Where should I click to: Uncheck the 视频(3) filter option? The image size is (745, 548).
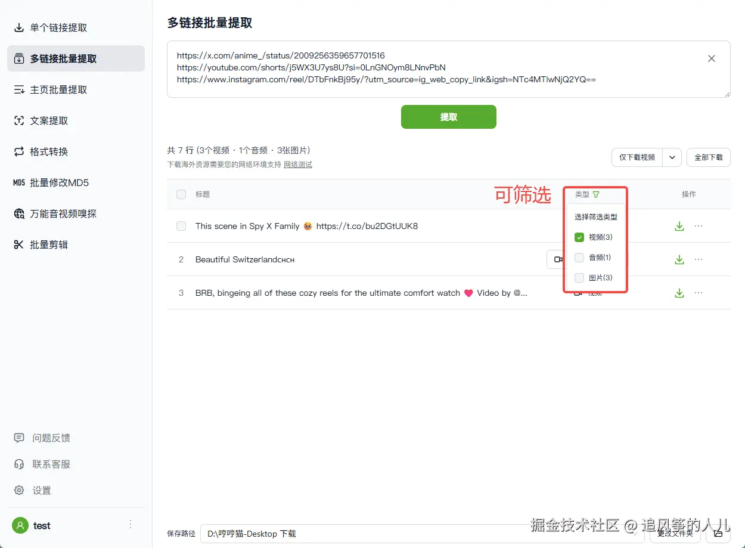(x=579, y=237)
